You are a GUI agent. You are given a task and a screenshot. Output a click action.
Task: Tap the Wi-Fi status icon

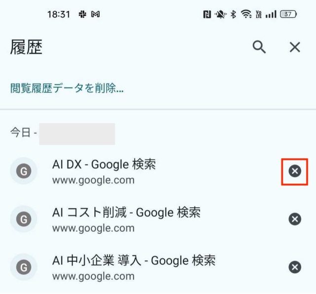point(246,14)
